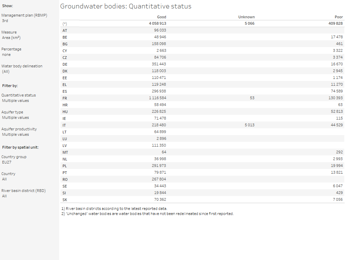Select the EL country row label
This screenshot has width=346, height=260.
[65, 85]
